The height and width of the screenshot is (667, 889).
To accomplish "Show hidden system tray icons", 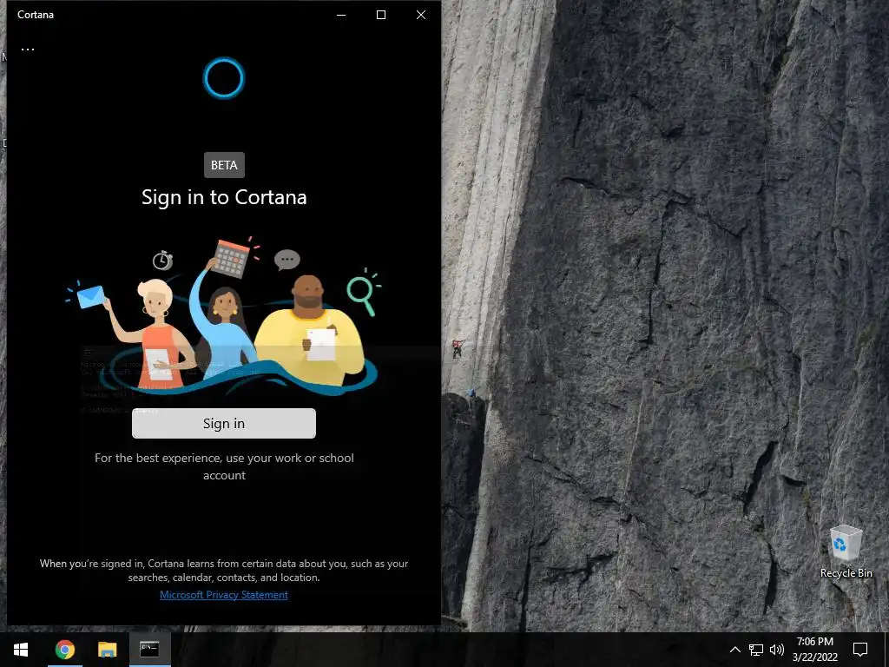I will pyautogui.click(x=734, y=650).
